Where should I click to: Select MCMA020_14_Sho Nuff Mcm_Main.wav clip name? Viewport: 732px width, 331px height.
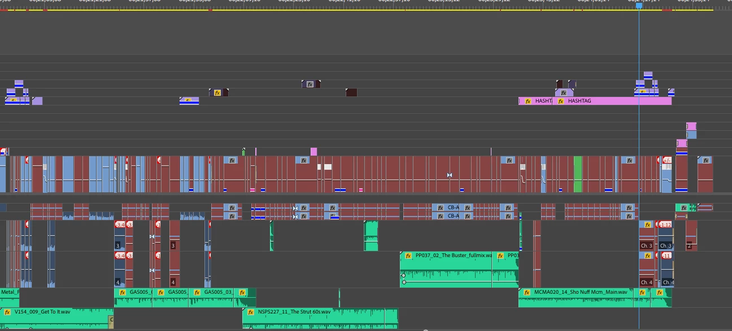point(581,293)
